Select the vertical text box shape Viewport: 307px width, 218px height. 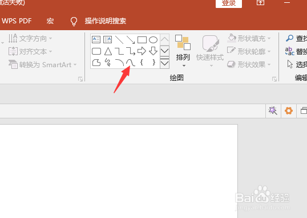[107, 39]
